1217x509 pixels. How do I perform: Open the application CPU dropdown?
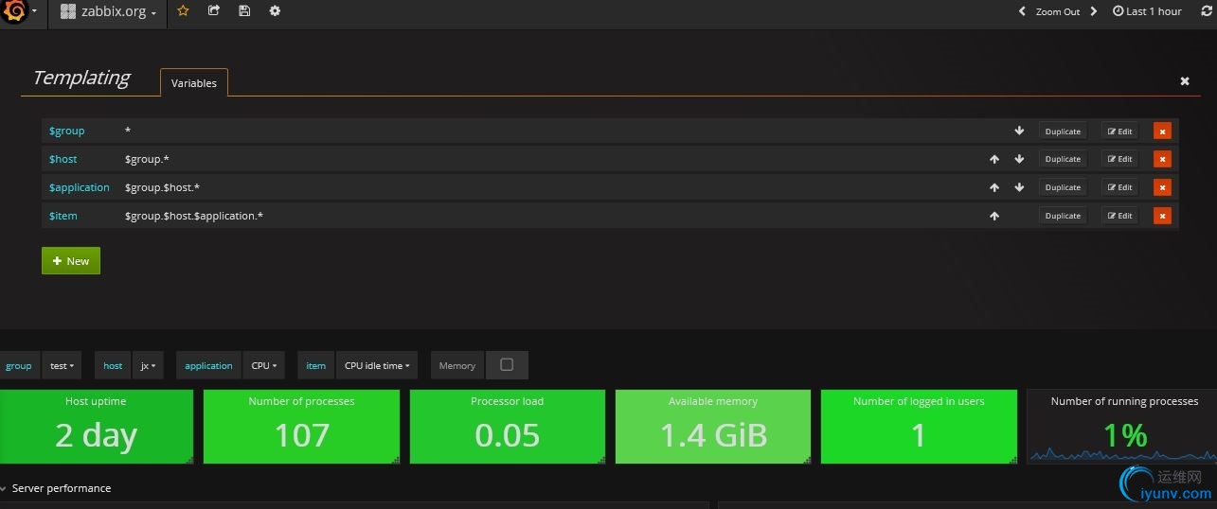click(x=263, y=365)
